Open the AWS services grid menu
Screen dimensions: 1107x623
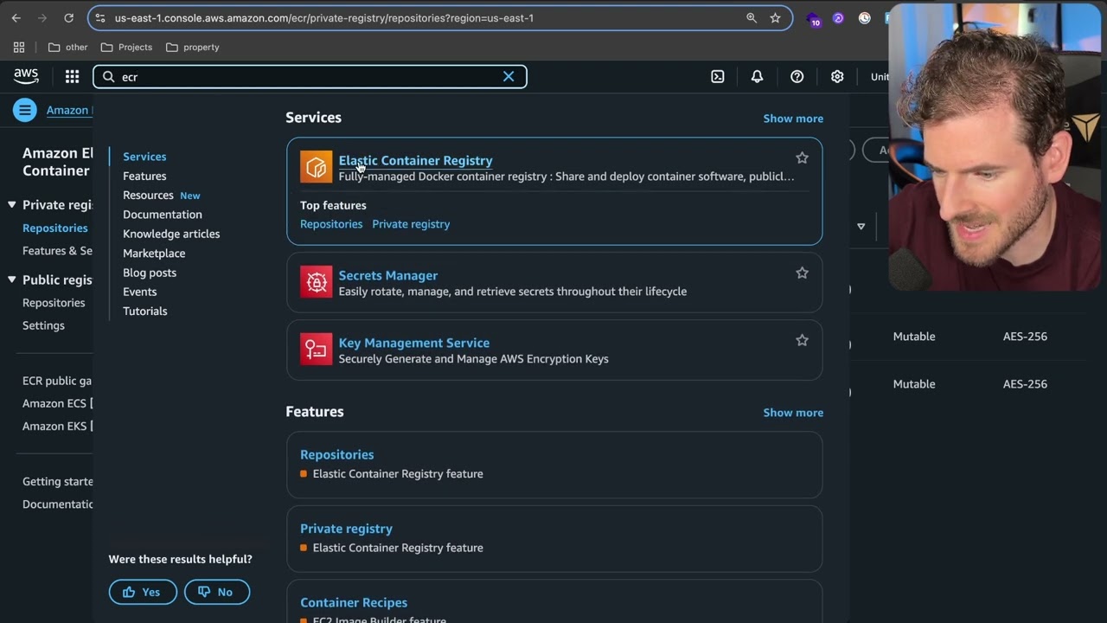[x=72, y=76]
